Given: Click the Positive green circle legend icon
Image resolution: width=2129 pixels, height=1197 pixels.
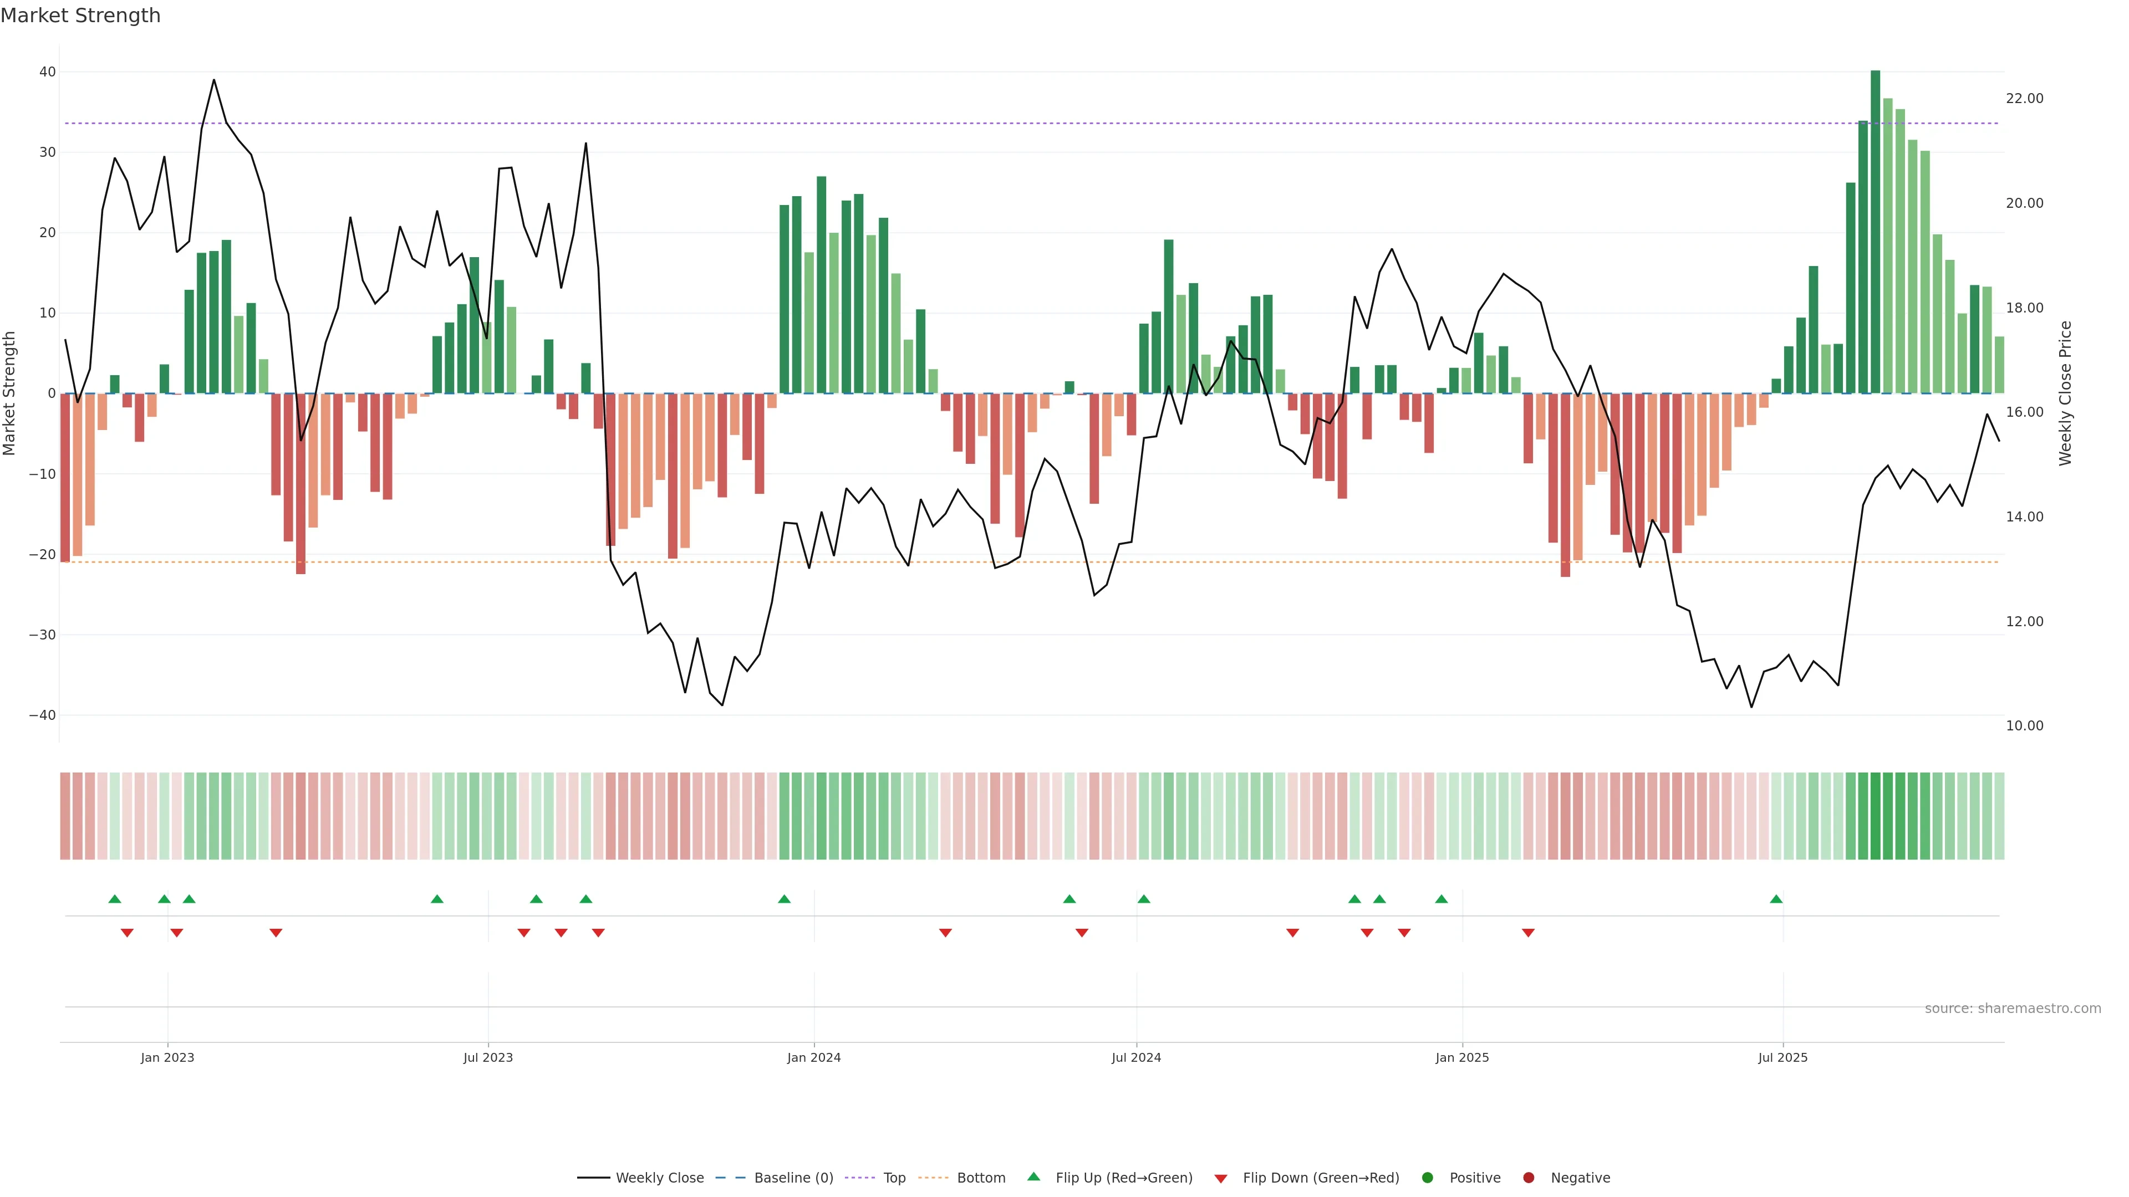Looking at the screenshot, I should [x=1427, y=1177].
